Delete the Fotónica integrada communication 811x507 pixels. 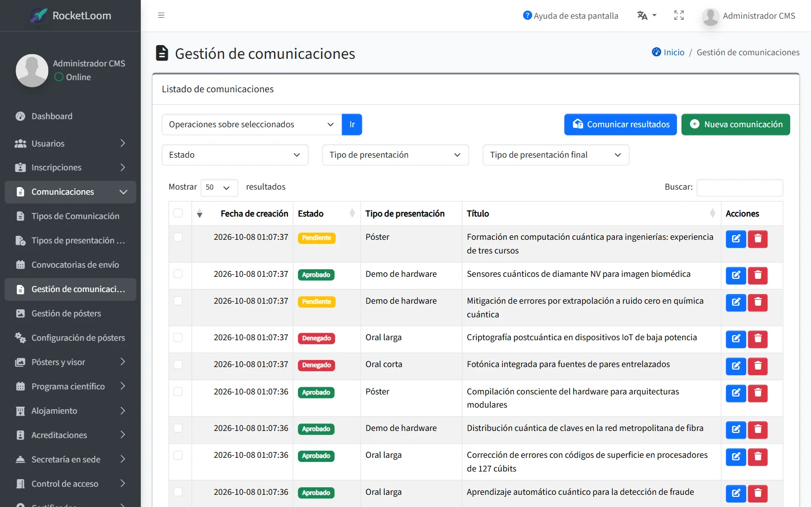(x=758, y=366)
